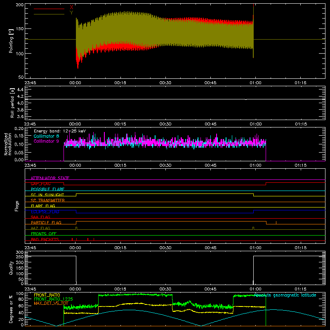Click the 01:15 time label under Quality plot
Image resolution: width=330 pixels, height=330 pixels.
pyautogui.click(x=301, y=289)
